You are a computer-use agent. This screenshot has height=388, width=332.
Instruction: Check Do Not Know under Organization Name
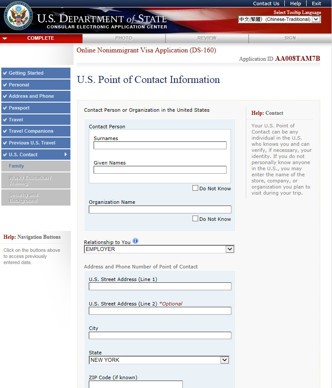(x=196, y=219)
